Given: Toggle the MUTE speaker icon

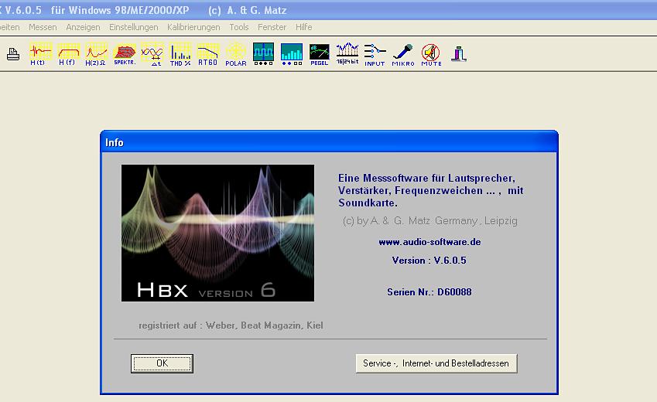Looking at the screenshot, I should click(431, 55).
